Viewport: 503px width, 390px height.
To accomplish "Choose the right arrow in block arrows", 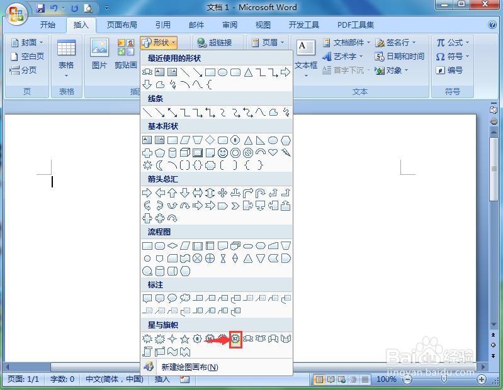I will (147, 193).
